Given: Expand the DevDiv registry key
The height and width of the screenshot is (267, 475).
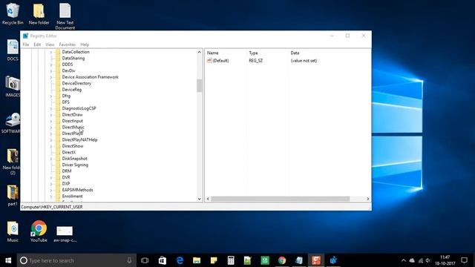Looking at the screenshot, I should click(51, 71).
